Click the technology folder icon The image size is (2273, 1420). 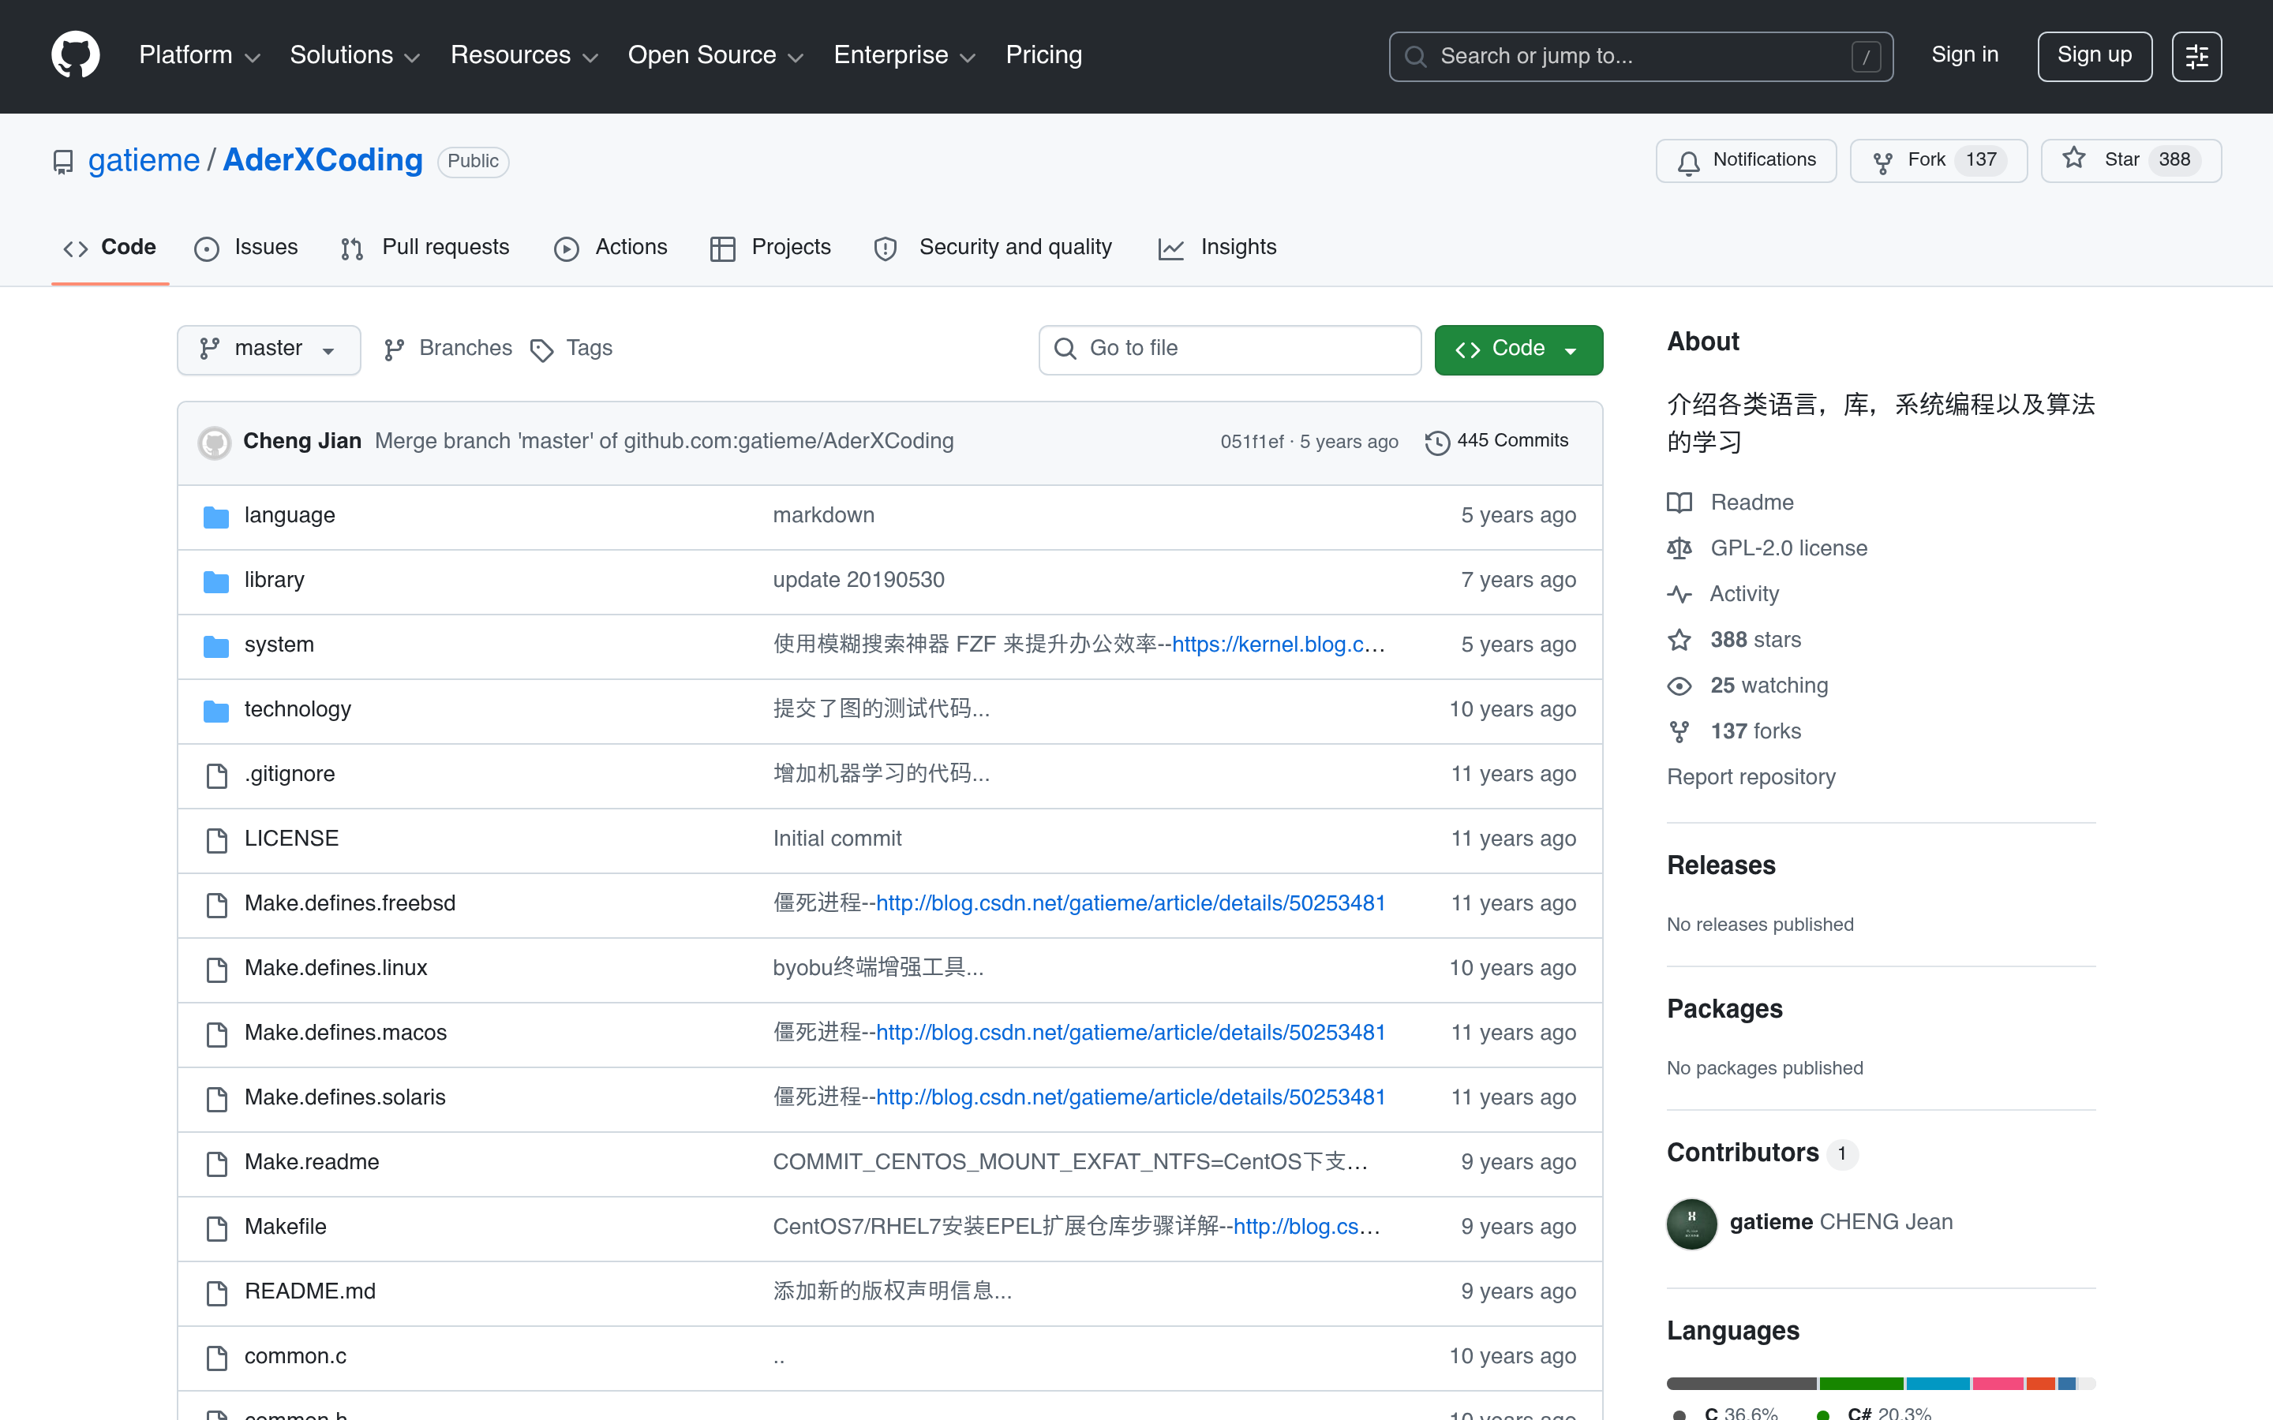[x=216, y=710]
